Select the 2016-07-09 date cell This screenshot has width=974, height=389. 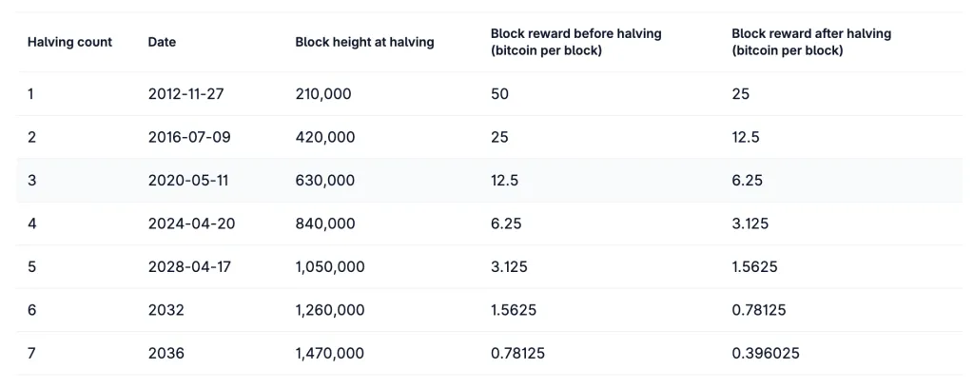(189, 137)
